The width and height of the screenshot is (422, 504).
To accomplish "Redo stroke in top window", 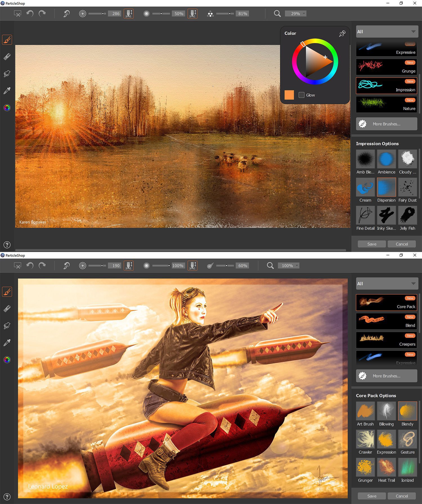I will tap(42, 13).
